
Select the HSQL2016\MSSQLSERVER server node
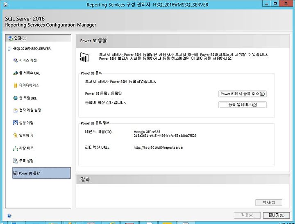[31, 49]
